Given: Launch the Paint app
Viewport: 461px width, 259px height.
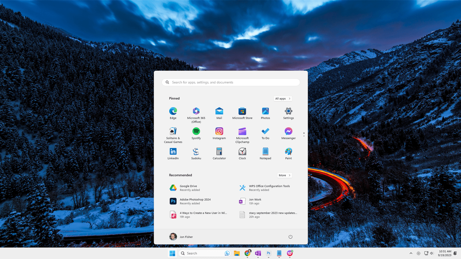Looking at the screenshot, I should coord(288,154).
